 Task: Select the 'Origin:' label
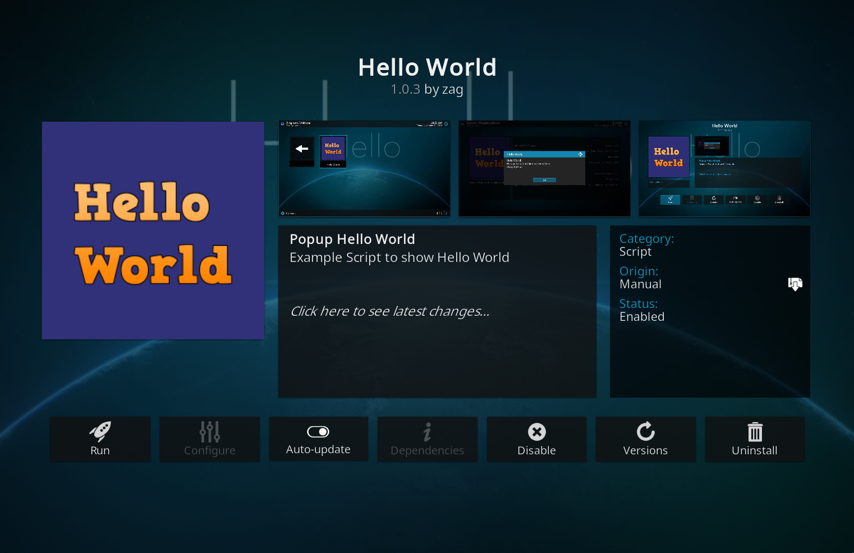pyautogui.click(x=639, y=271)
